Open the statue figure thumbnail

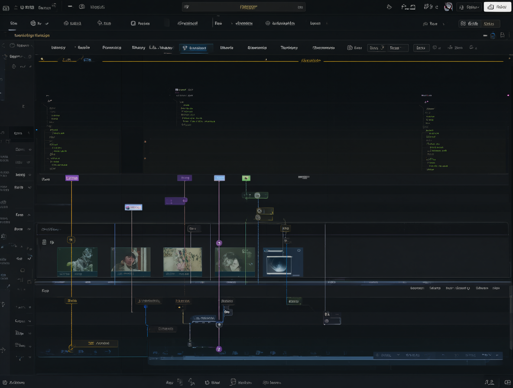[x=77, y=262]
